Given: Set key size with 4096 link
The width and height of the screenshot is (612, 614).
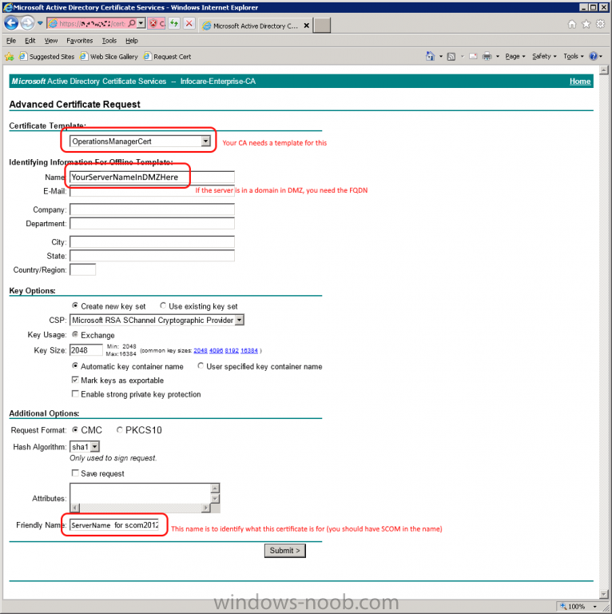Looking at the screenshot, I should pos(216,350).
